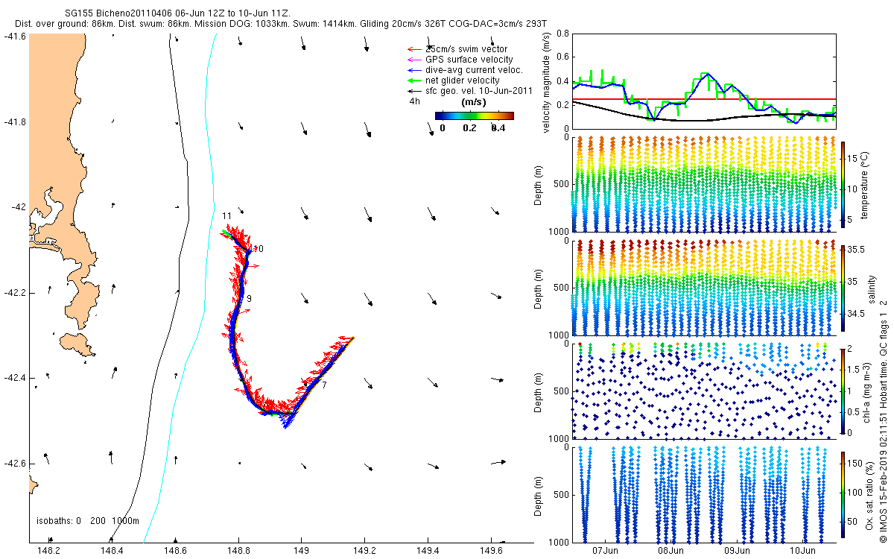Viewport: 894px width, 559px height.
Task: Click the '149.4' longitude tick label
Action: [x=428, y=551]
